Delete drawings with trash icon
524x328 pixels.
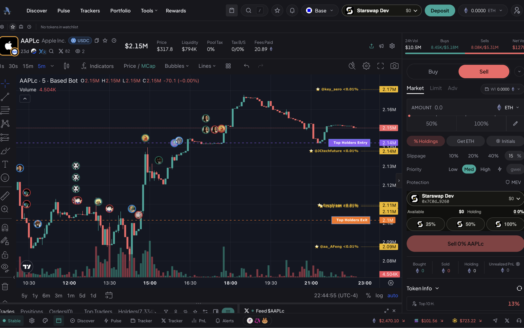click(5, 286)
